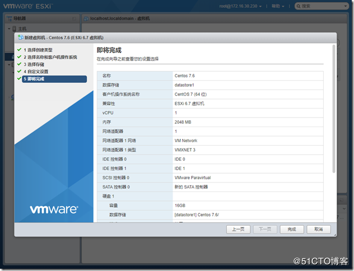354x271 pixels.
Task: Click the search (搜索) input field
Action: [322, 6]
